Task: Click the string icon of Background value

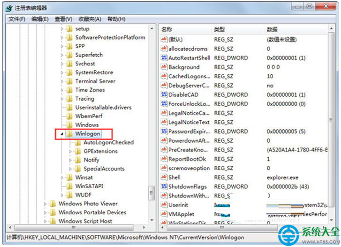Action: coord(164,67)
